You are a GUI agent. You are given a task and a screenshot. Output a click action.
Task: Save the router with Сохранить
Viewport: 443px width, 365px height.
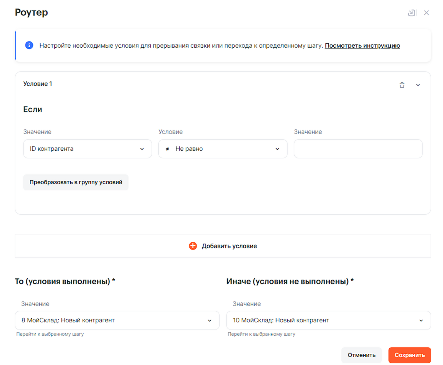(x=409, y=355)
